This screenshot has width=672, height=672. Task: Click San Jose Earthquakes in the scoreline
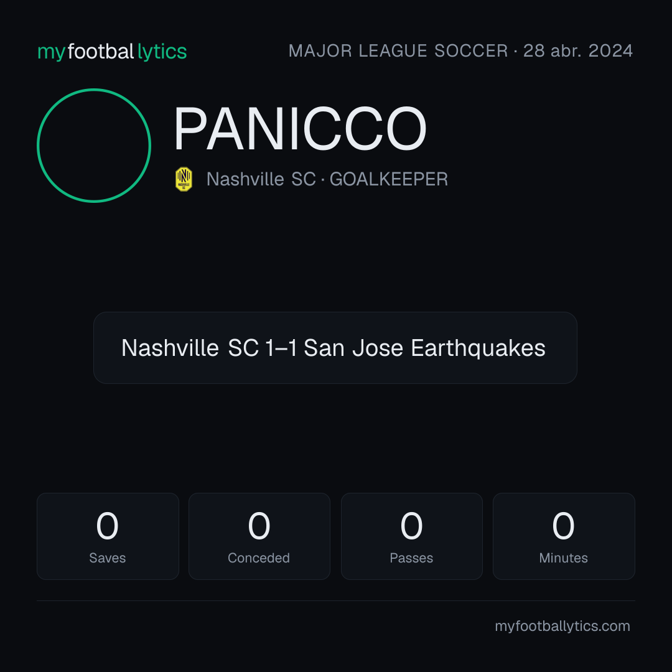coord(424,348)
